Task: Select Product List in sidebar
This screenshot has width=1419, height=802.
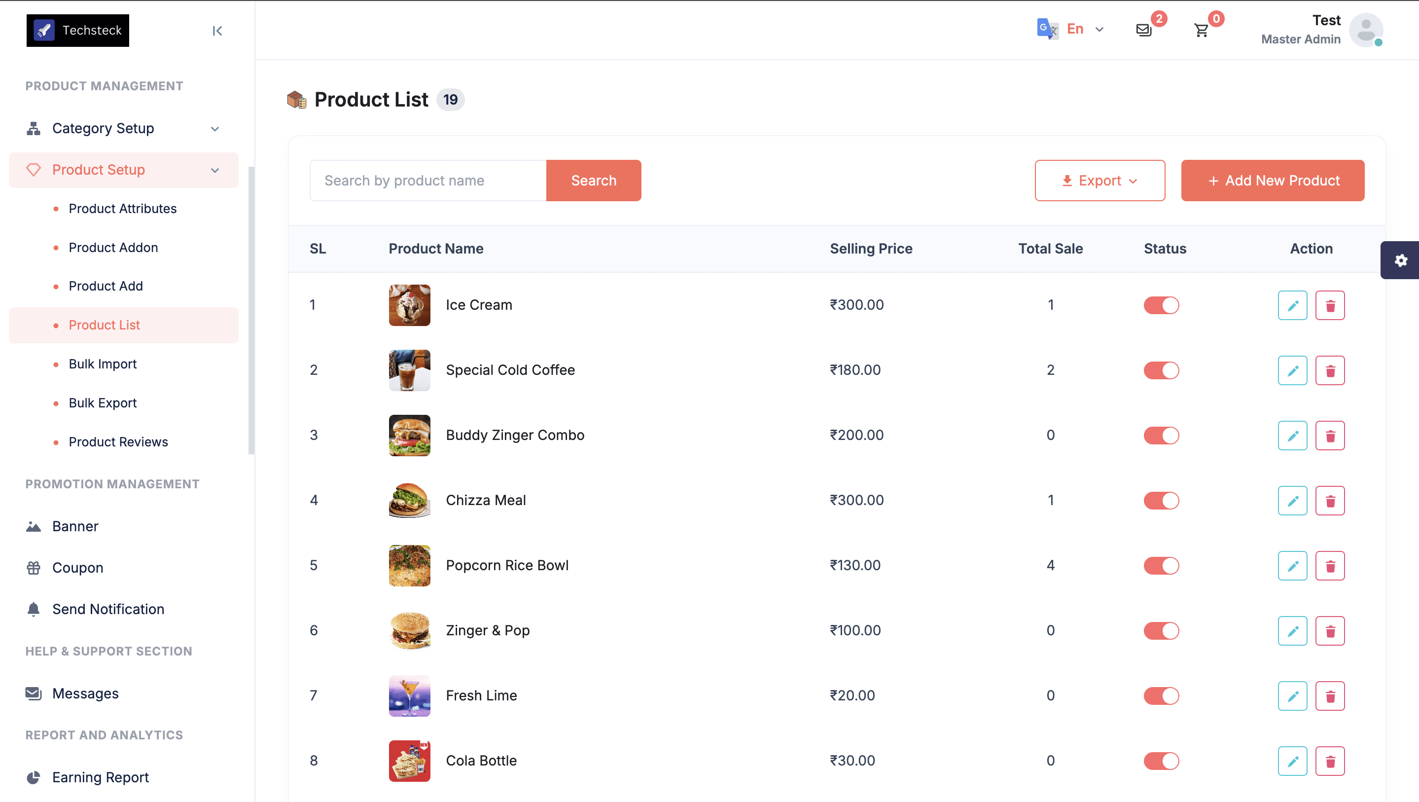Action: pyautogui.click(x=123, y=325)
